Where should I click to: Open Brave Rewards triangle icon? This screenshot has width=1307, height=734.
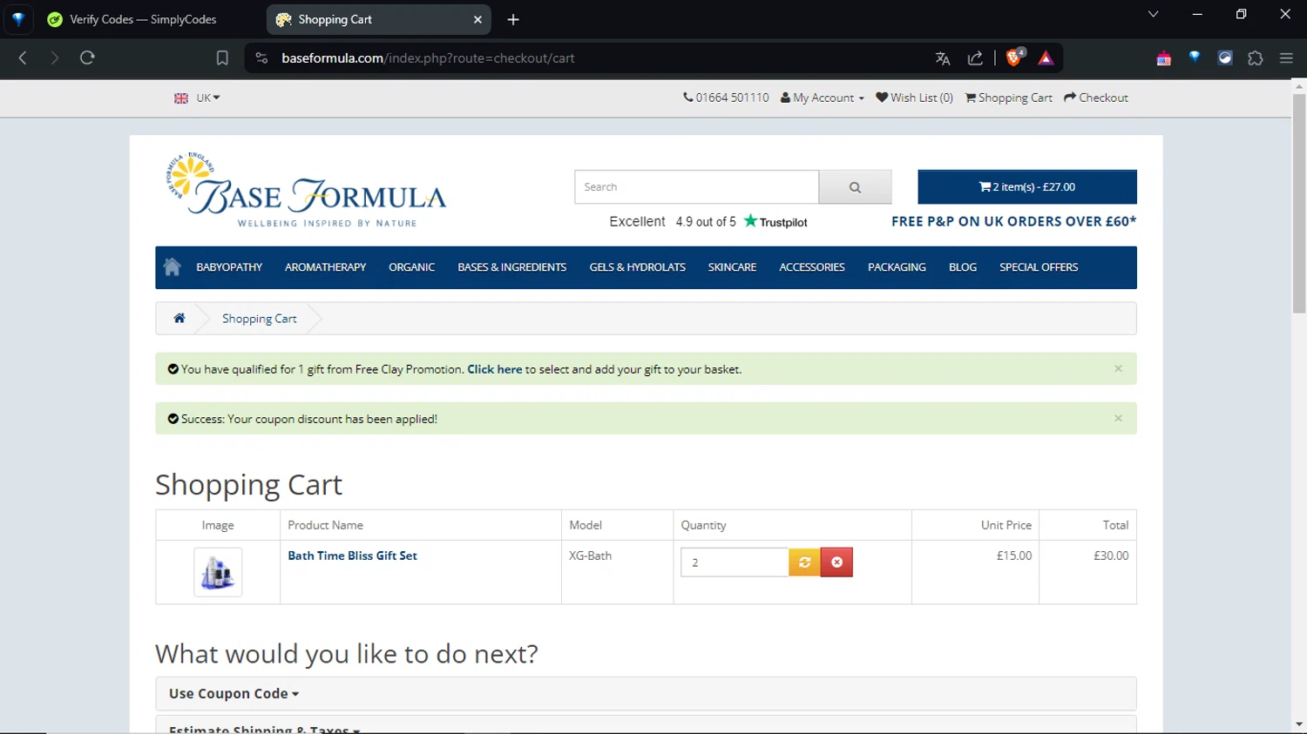point(1046,58)
